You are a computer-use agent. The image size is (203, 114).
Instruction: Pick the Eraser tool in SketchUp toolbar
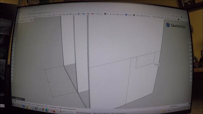tap(13, 47)
